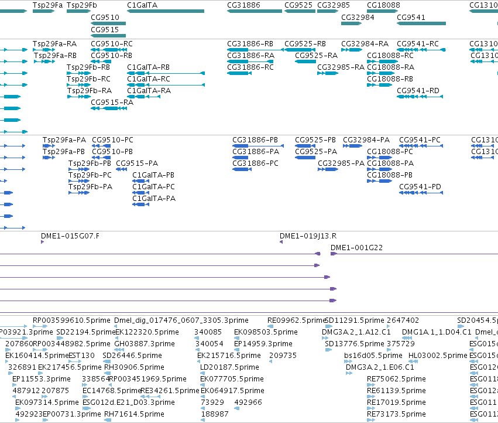
Task: Click the CG9510 gene label
Action: point(105,17)
